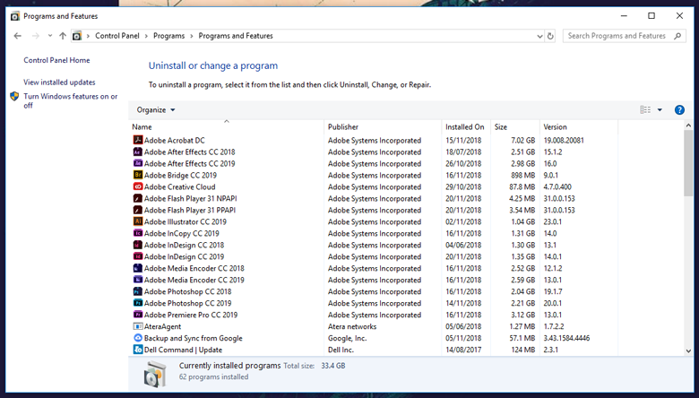Open Control Panel Home link
This screenshot has height=398, width=699.
56,60
